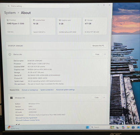Click the Processor chip icon in the top card
140x135 pixels.
8,20
